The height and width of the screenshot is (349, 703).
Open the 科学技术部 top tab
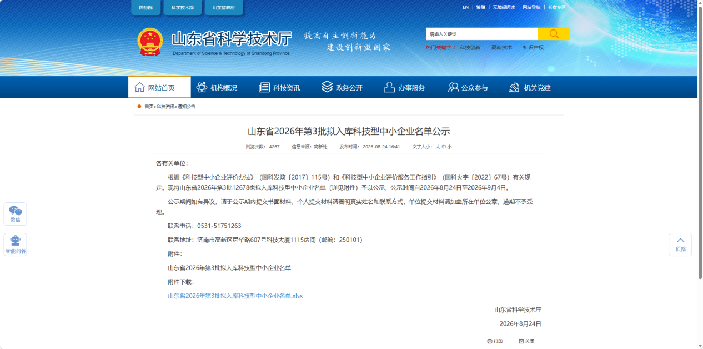point(183,8)
